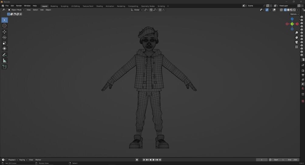
Task: Set new selection mode icon
Action: tap(8, 14)
